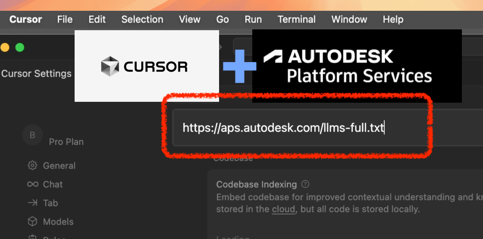Open the Window menu

[x=349, y=19]
